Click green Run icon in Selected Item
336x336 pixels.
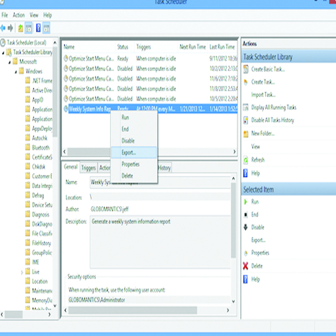point(246,202)
